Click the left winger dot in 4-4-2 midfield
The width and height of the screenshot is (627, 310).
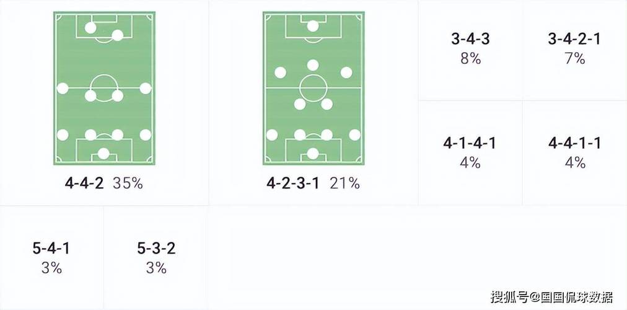pyautogui.click(x=63, y=89)
